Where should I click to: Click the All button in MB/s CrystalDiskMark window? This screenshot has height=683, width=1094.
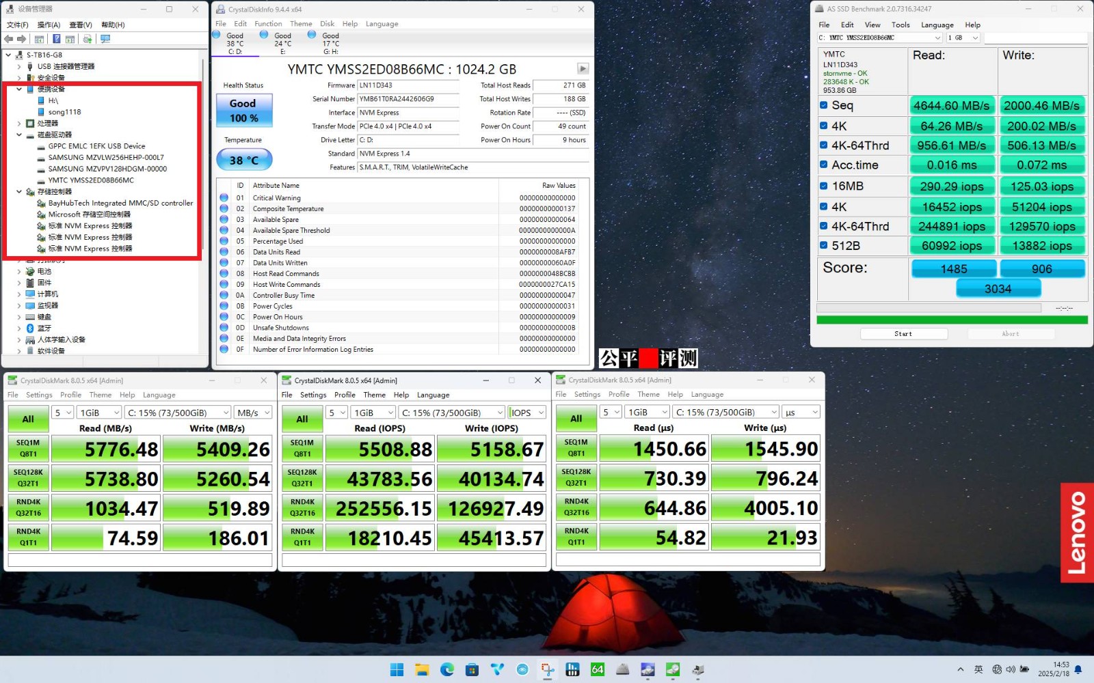tap(28, 419)
